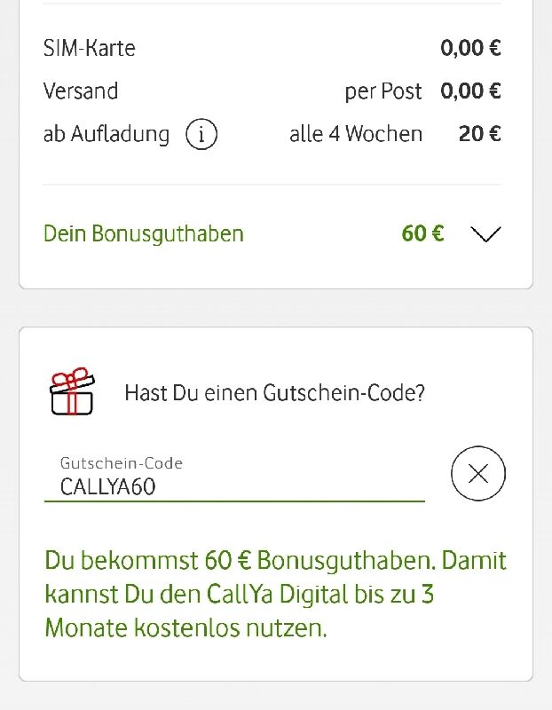Clear the voucher code with the X button

(x=478, y=474)
